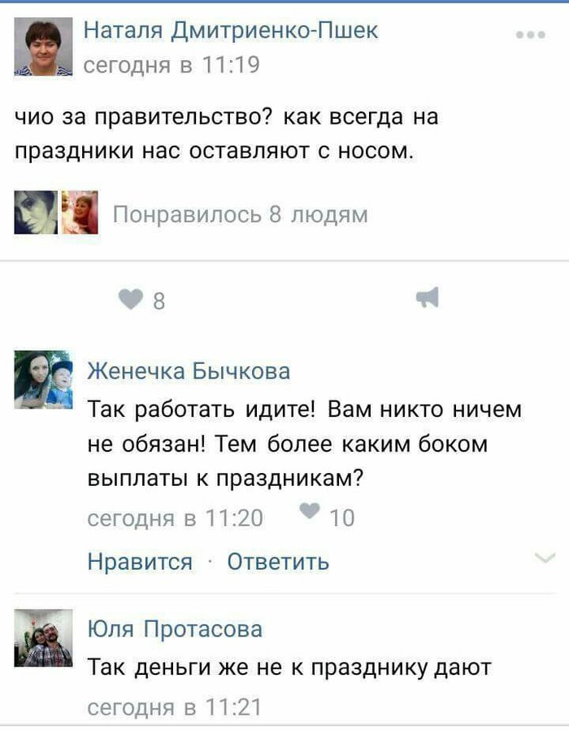Like the post via heart icon
569x731 pixels.
point(131,299)
